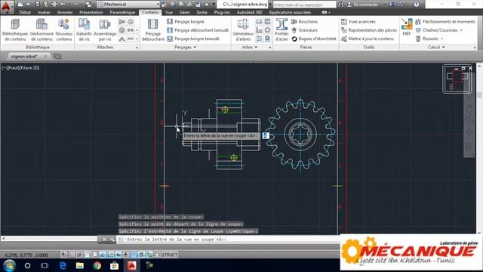This screenshot has width=483, height=272.
Task: Switch to Insérer ribbon tab
Action: pyautogui.click(x=44, y=12)
